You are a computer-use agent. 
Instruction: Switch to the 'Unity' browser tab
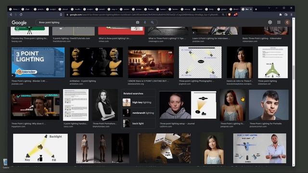(210, 9)
